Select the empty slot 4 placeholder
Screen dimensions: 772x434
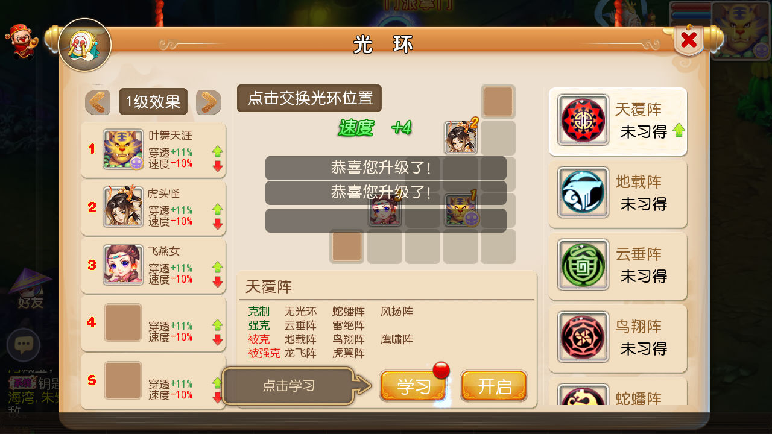click(123, 322)
